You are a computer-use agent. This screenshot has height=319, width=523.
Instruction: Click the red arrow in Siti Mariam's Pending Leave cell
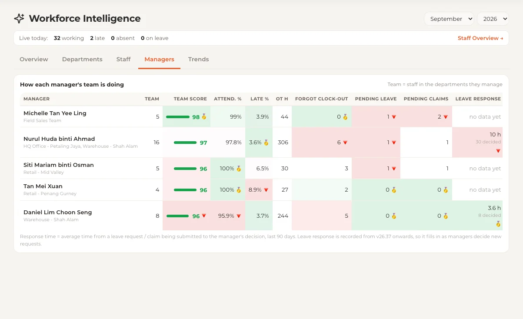[394, 169]
